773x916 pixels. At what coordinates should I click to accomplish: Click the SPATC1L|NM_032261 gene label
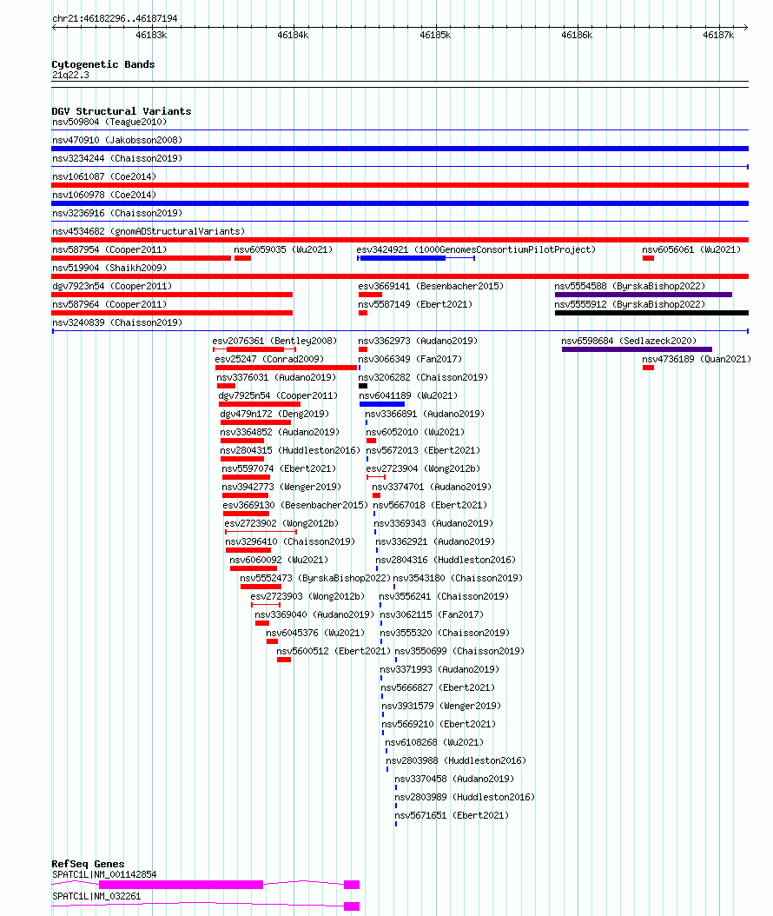96,896
